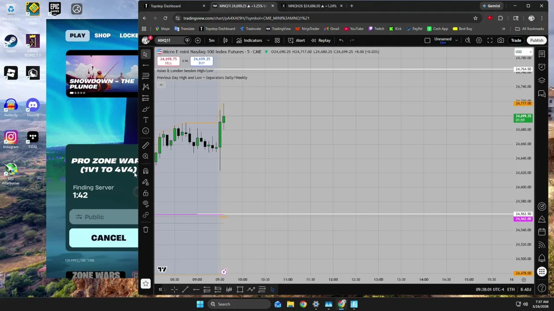This screenshot has height=311, width=554.
Task: Open the watchlist panel icon
Action: 542,54
